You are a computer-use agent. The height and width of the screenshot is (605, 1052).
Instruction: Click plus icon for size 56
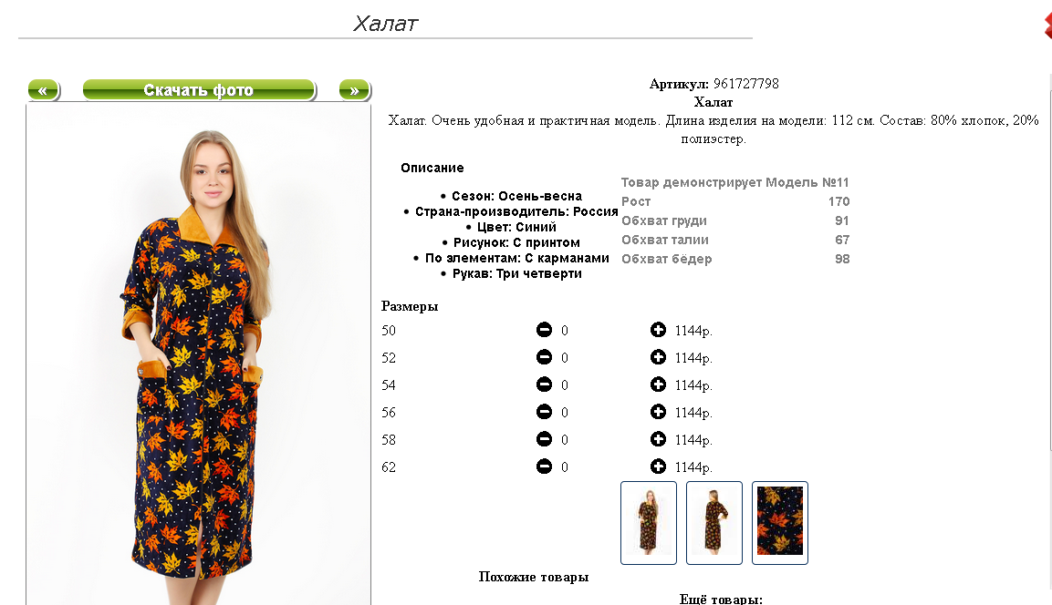pos(658,411)
